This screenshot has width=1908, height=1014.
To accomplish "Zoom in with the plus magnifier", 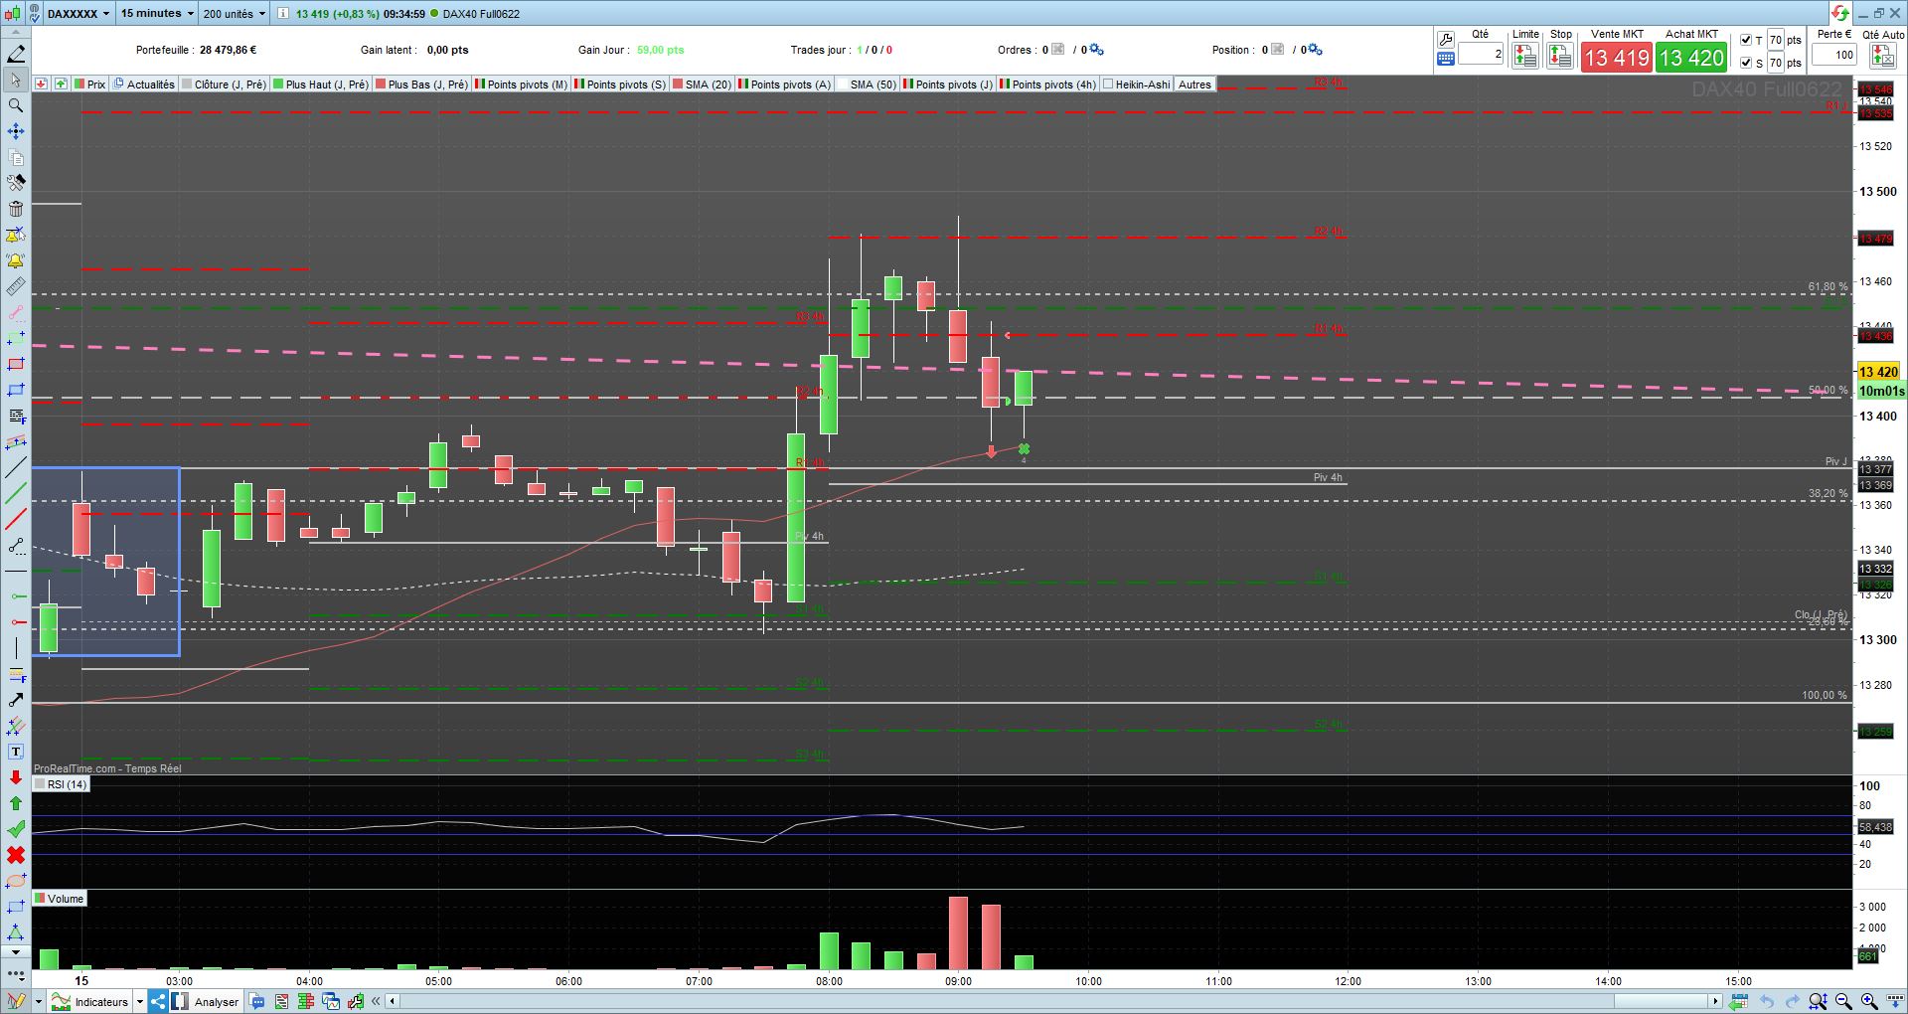I will pyautogui.click(x=1868, y=1001).
